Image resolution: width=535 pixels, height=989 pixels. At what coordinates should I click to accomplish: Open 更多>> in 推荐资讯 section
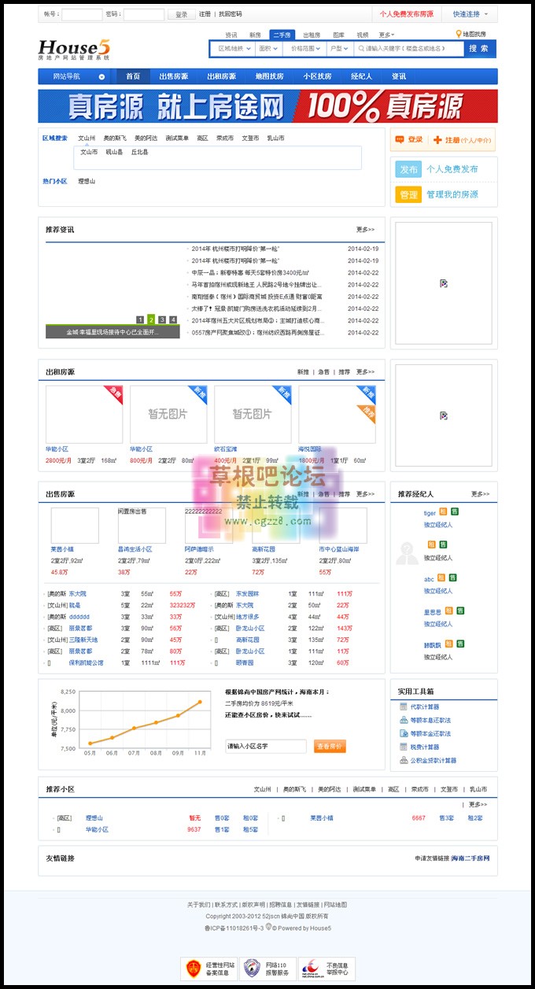pos(366,230)
